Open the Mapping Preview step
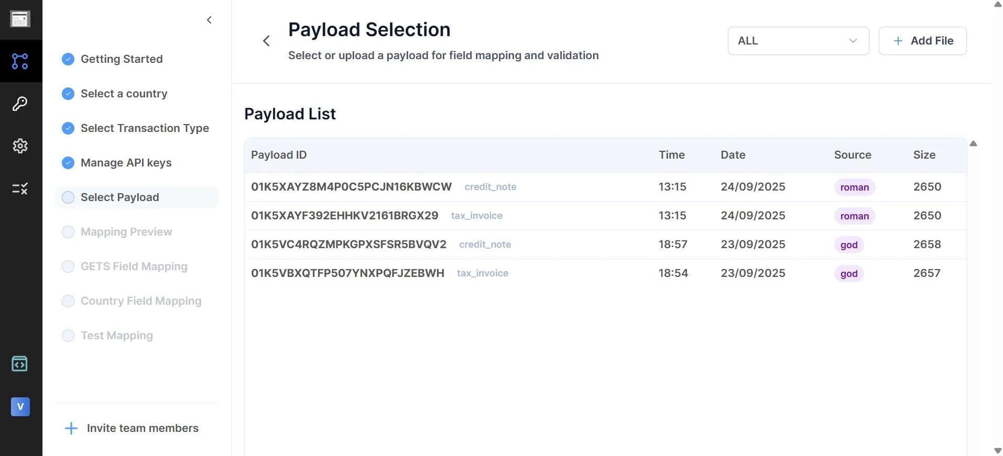1003x456 pixels. 137,232
